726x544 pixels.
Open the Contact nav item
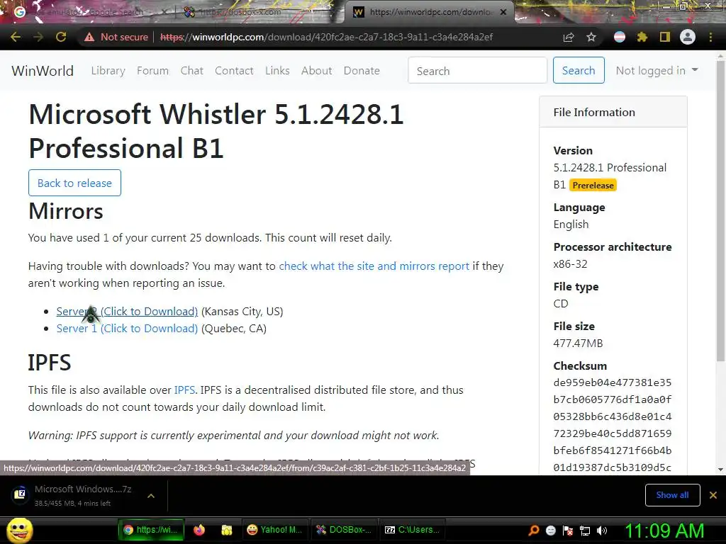pos(234,70)
